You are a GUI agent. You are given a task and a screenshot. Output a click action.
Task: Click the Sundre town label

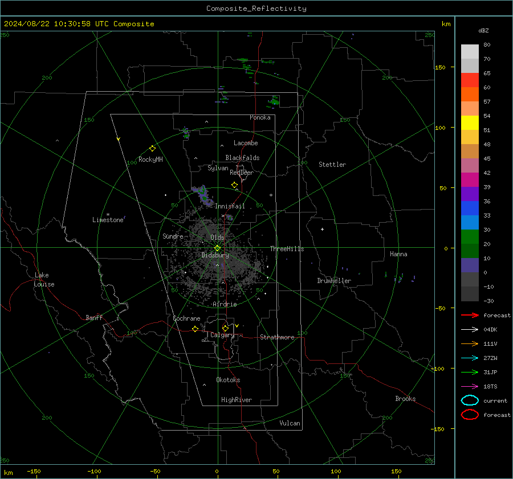pos(173,236)
